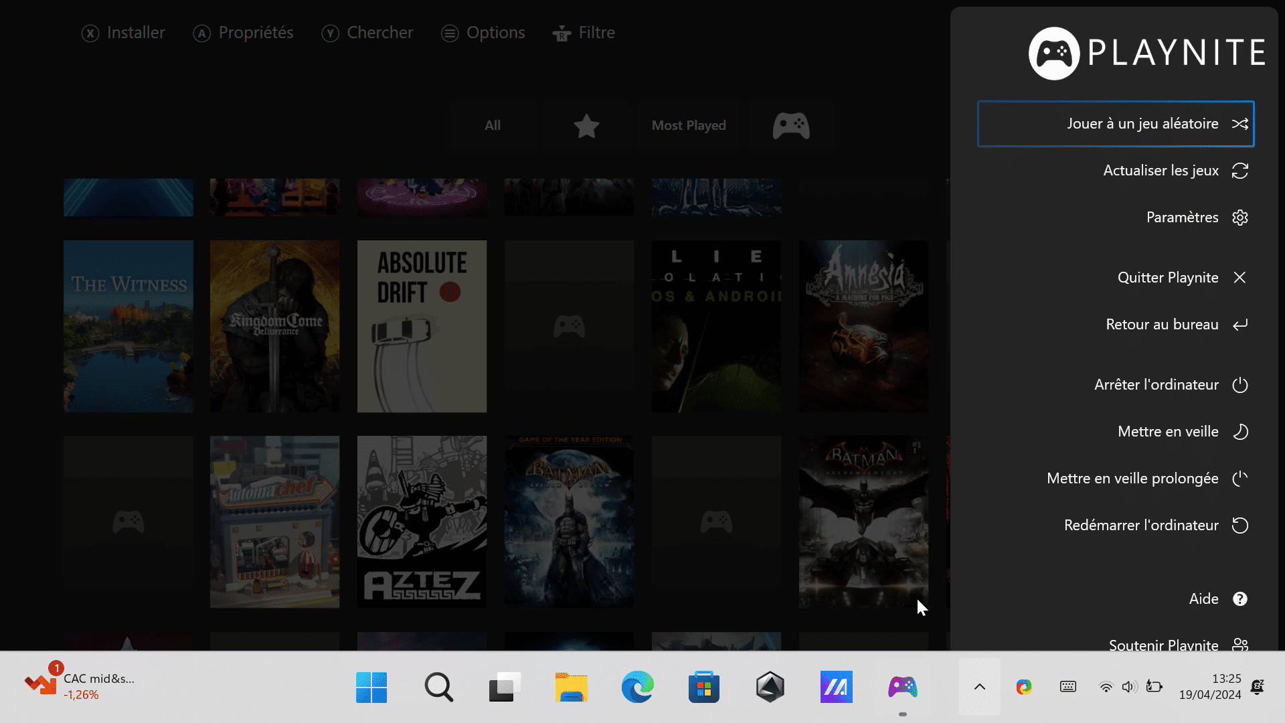Click the moon icon beside Mettre en veille
This screenshot has height=723, width=1285.
tap(1240, 432)
